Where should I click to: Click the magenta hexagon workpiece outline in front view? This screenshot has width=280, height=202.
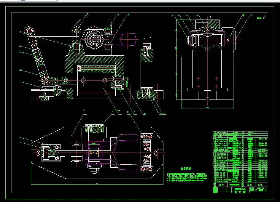tap(128, 39)
